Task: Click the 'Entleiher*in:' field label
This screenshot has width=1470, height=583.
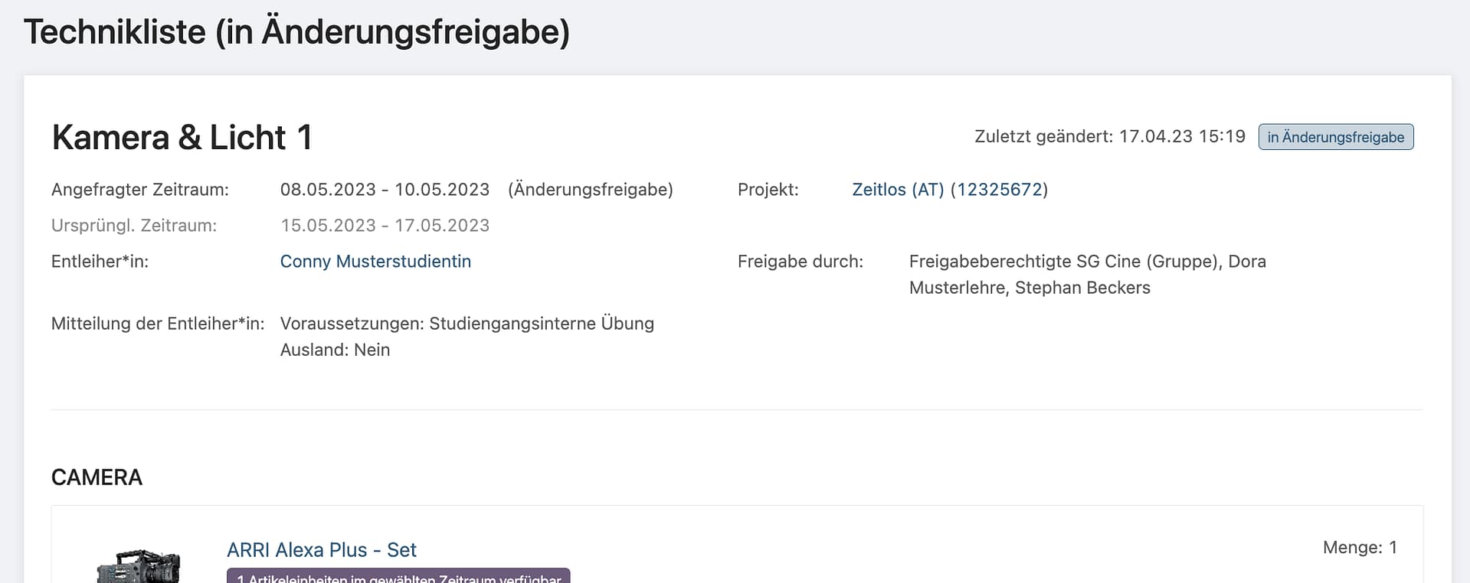Action: tap(100, 262)
